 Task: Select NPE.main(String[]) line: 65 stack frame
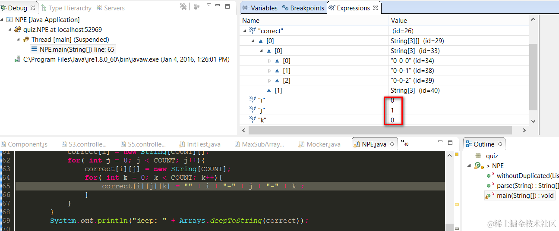coord(73,50)
